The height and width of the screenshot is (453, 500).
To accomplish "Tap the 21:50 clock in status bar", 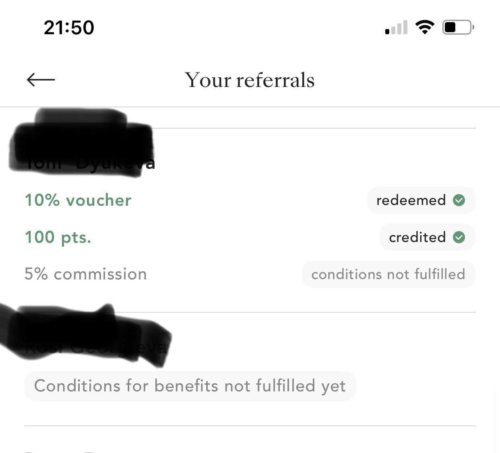I will click(69, 28).
